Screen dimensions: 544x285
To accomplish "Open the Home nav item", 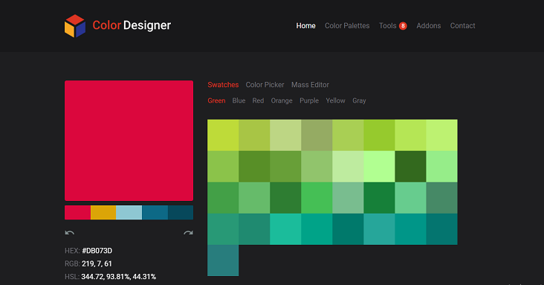I will (305, 26).
